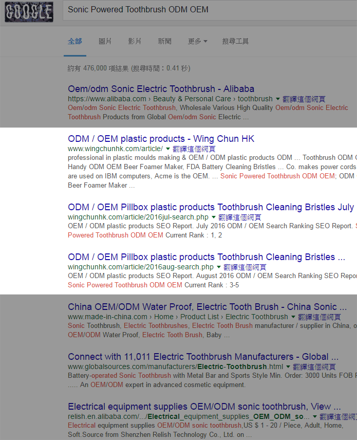The height and width of the screenshot is (440, 357).
Task: Expand arrow beside www.wingchunhk.com/article/ URL
Action: 167,149
